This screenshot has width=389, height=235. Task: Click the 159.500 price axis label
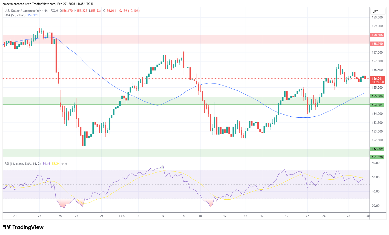[377, 17]
